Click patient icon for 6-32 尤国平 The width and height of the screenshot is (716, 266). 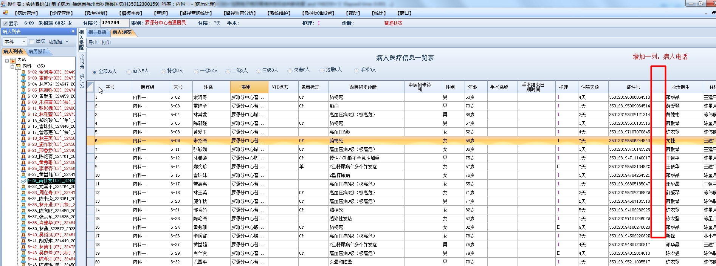pos(23,187)
